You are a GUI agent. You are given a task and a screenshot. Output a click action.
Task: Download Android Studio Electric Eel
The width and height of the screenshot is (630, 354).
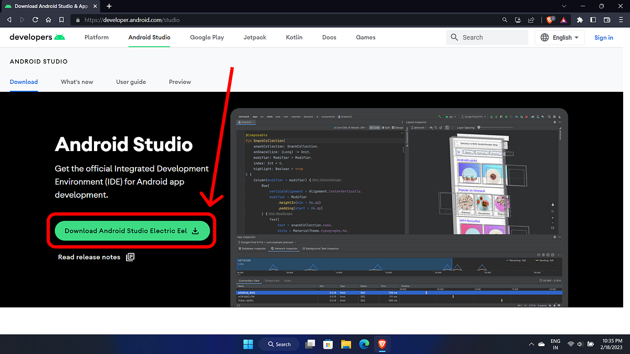[x=131, y=230]
